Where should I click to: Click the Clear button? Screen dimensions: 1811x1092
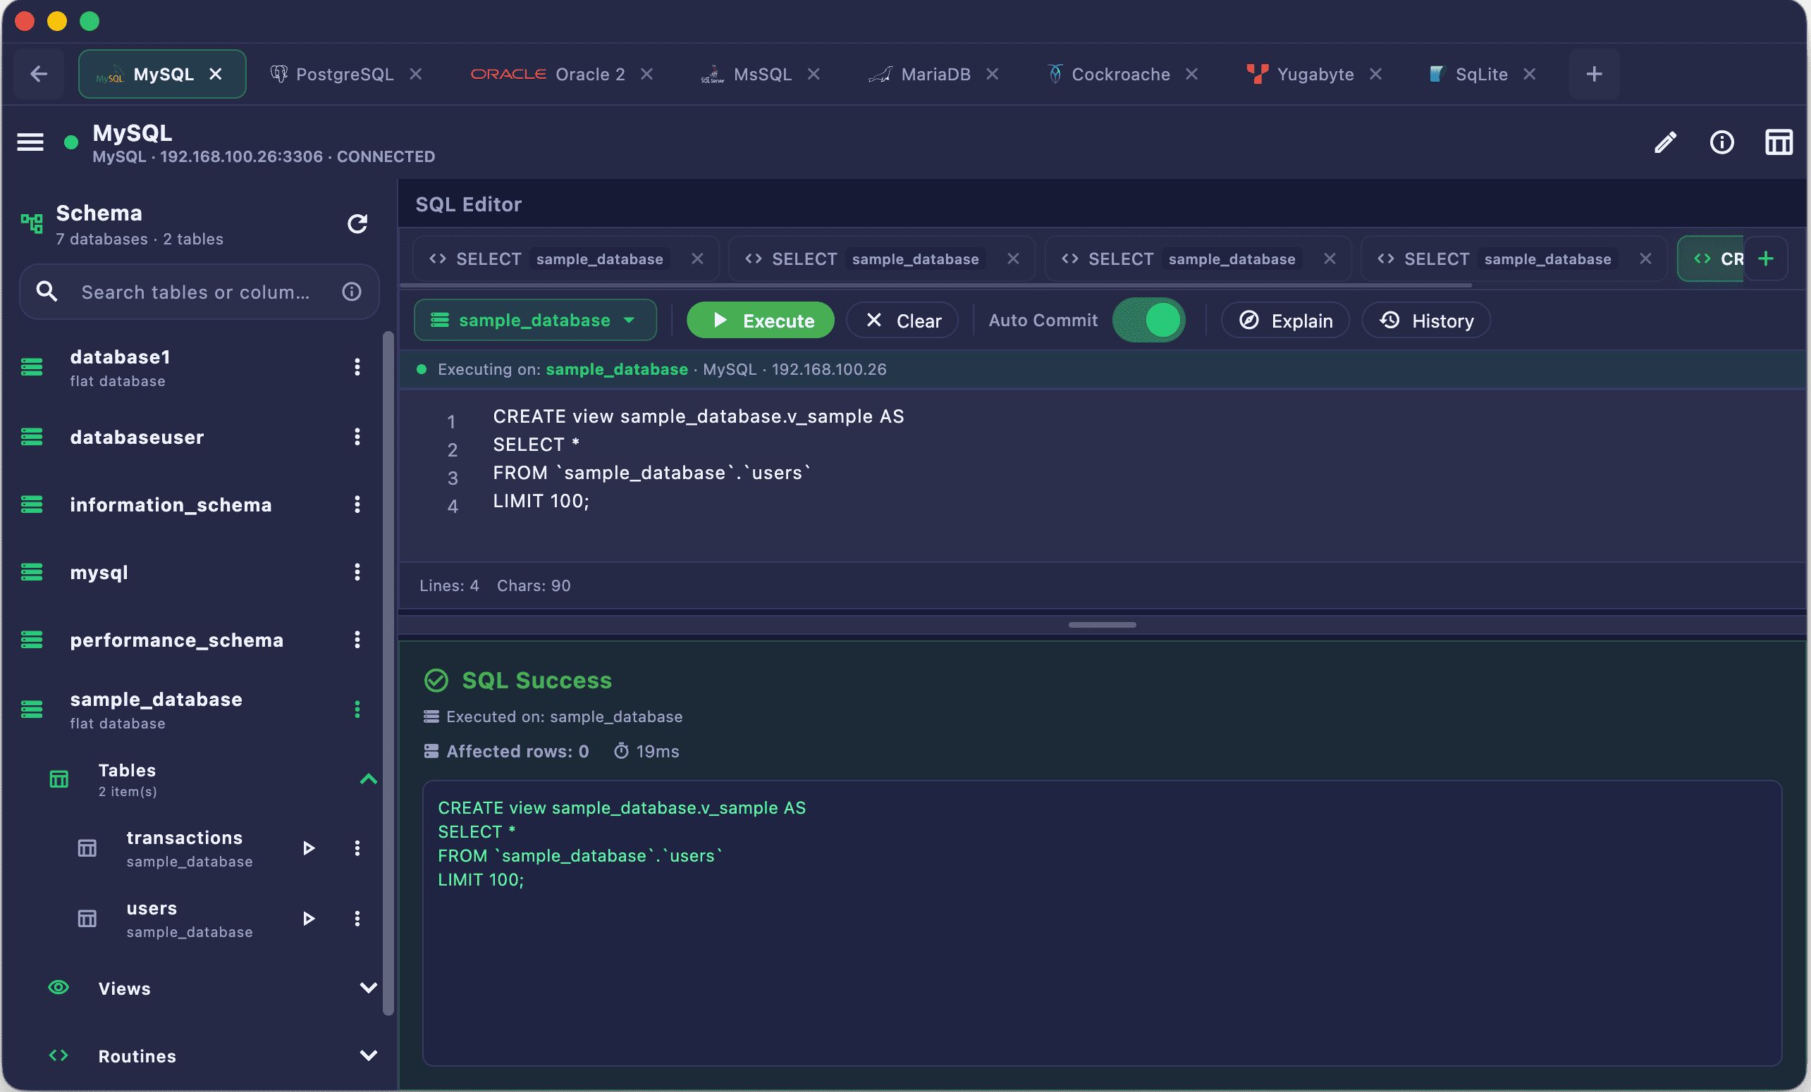click(902, 320)
